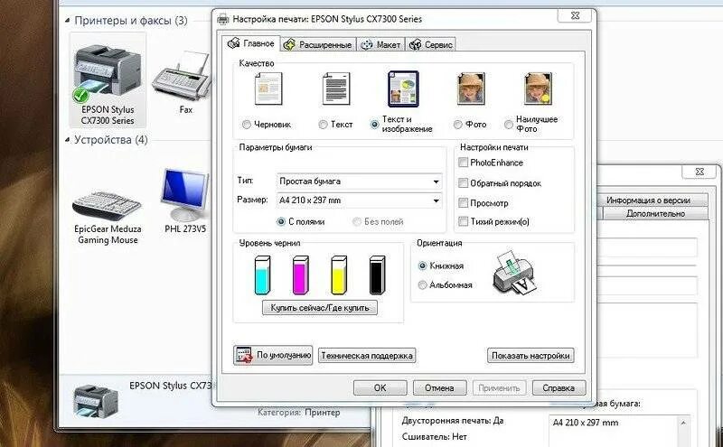Click the yellow ink level indicator
Image resolution: width=723 pixels, height=447 pixels.
tap(338, 275)
